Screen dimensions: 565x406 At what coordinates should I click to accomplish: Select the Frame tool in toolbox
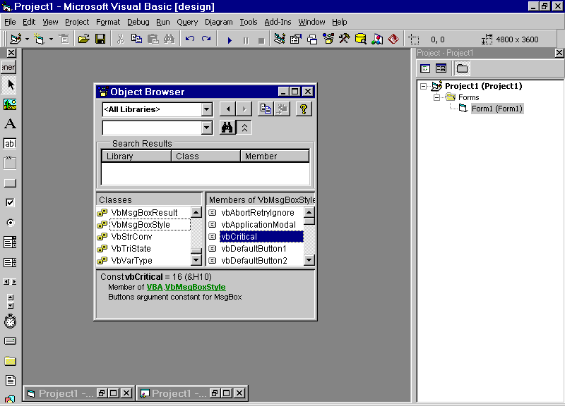(x=10, y=163)
